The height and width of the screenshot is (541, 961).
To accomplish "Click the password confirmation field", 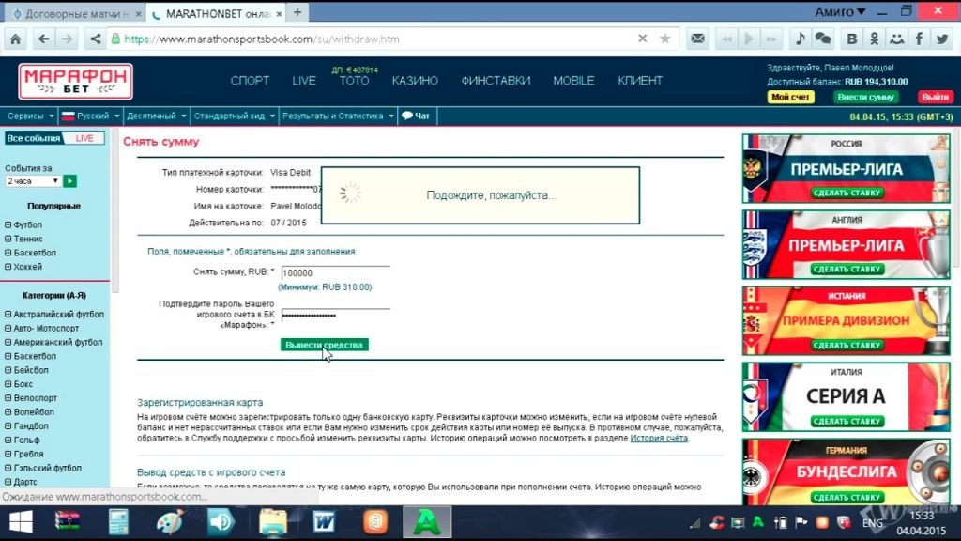I will pyautogui.click(x=335, y=315).
